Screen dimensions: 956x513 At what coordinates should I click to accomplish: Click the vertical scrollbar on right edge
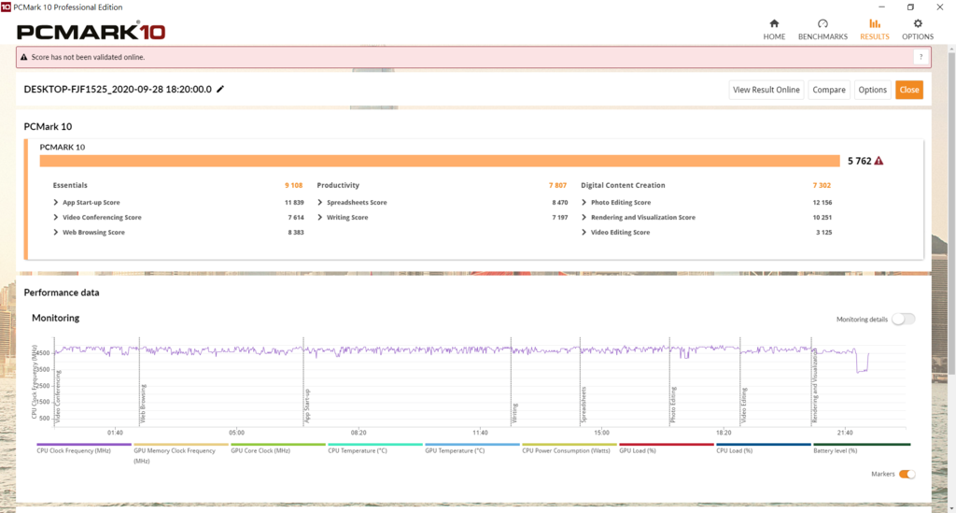click(x=951, y=213)
